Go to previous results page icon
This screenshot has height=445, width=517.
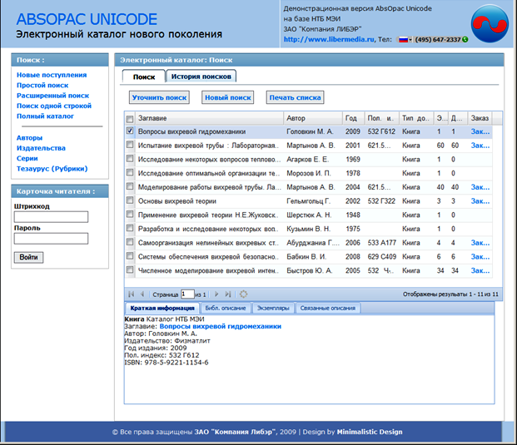pyautogui.click(x=142, y=294)
